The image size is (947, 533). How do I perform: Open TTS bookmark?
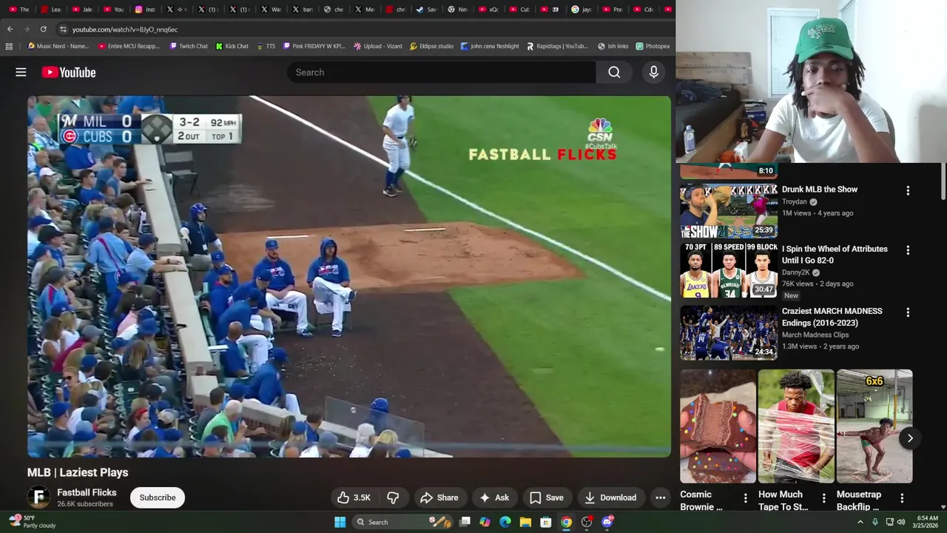pyautogui.click(x=266, y=46)
